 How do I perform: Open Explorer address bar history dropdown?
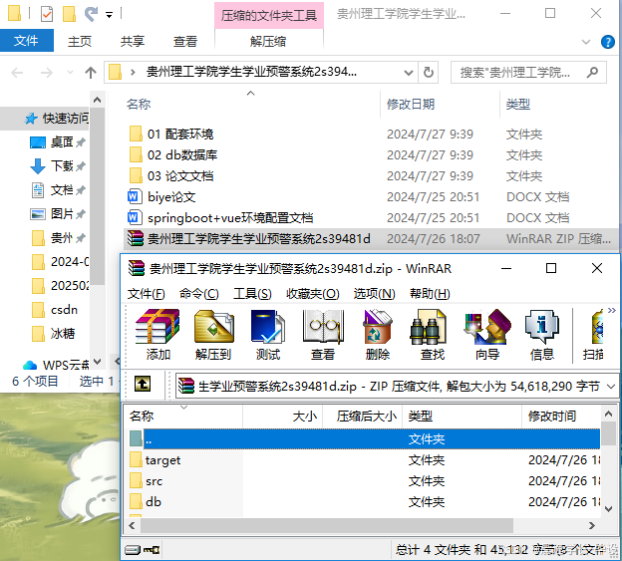point(409,73)
